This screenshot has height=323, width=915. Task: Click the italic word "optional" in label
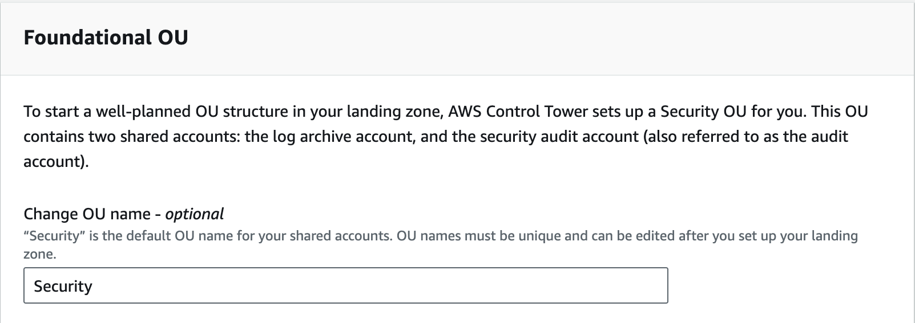point(195,214)
